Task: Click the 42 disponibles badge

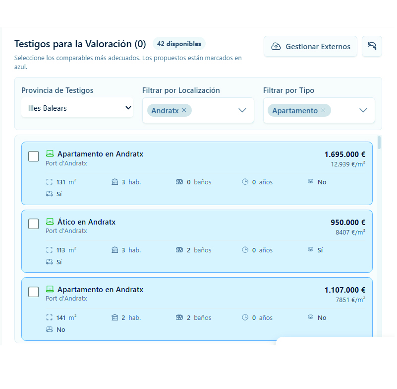Action: pos(179,44)
